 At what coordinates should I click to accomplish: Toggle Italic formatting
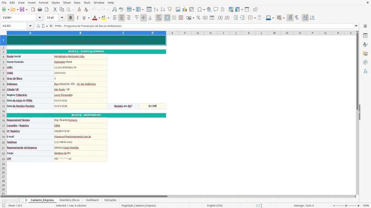[77, 18]
